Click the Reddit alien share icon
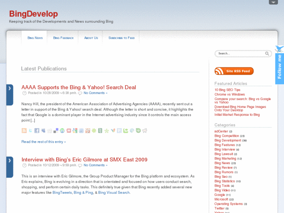The width and height of the screenshot is (284, 213). click(x=145, y=131)
